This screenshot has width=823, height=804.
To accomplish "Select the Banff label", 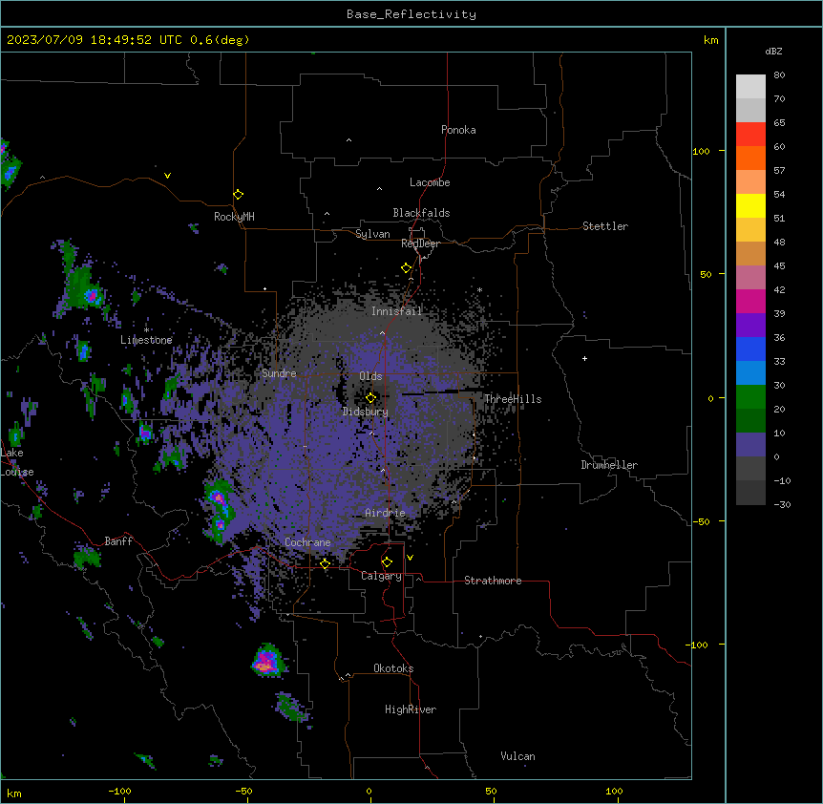I will point(118,541).
